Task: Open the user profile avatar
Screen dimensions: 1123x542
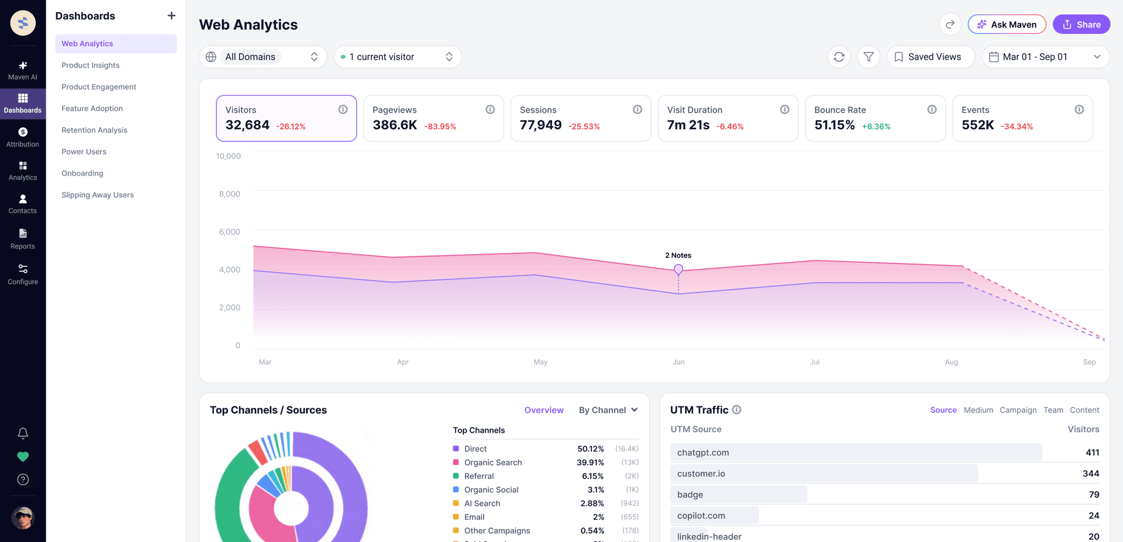Action: click(23, 517)
